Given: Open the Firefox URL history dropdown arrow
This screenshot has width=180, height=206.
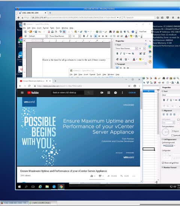Looking at the screenshot, I should point(118,18).
